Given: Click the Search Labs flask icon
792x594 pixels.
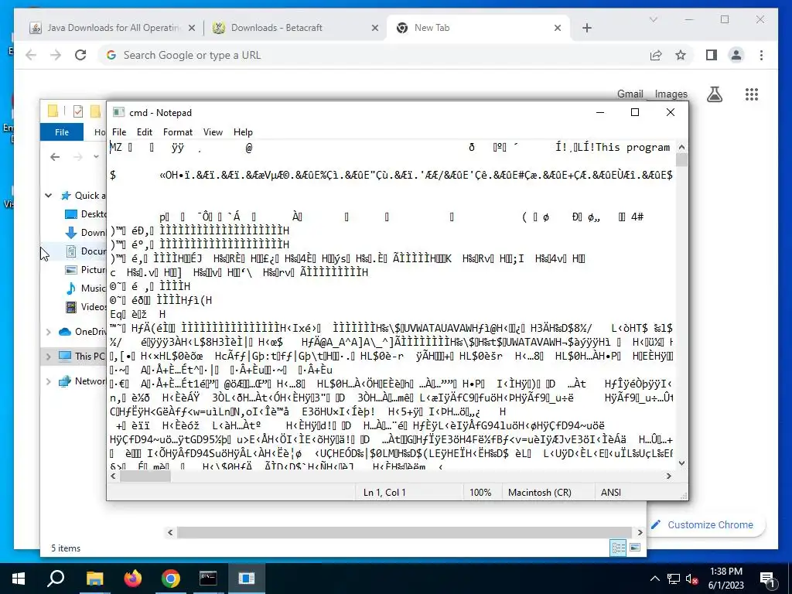Looking at the screenshot, I should (714, 94).
